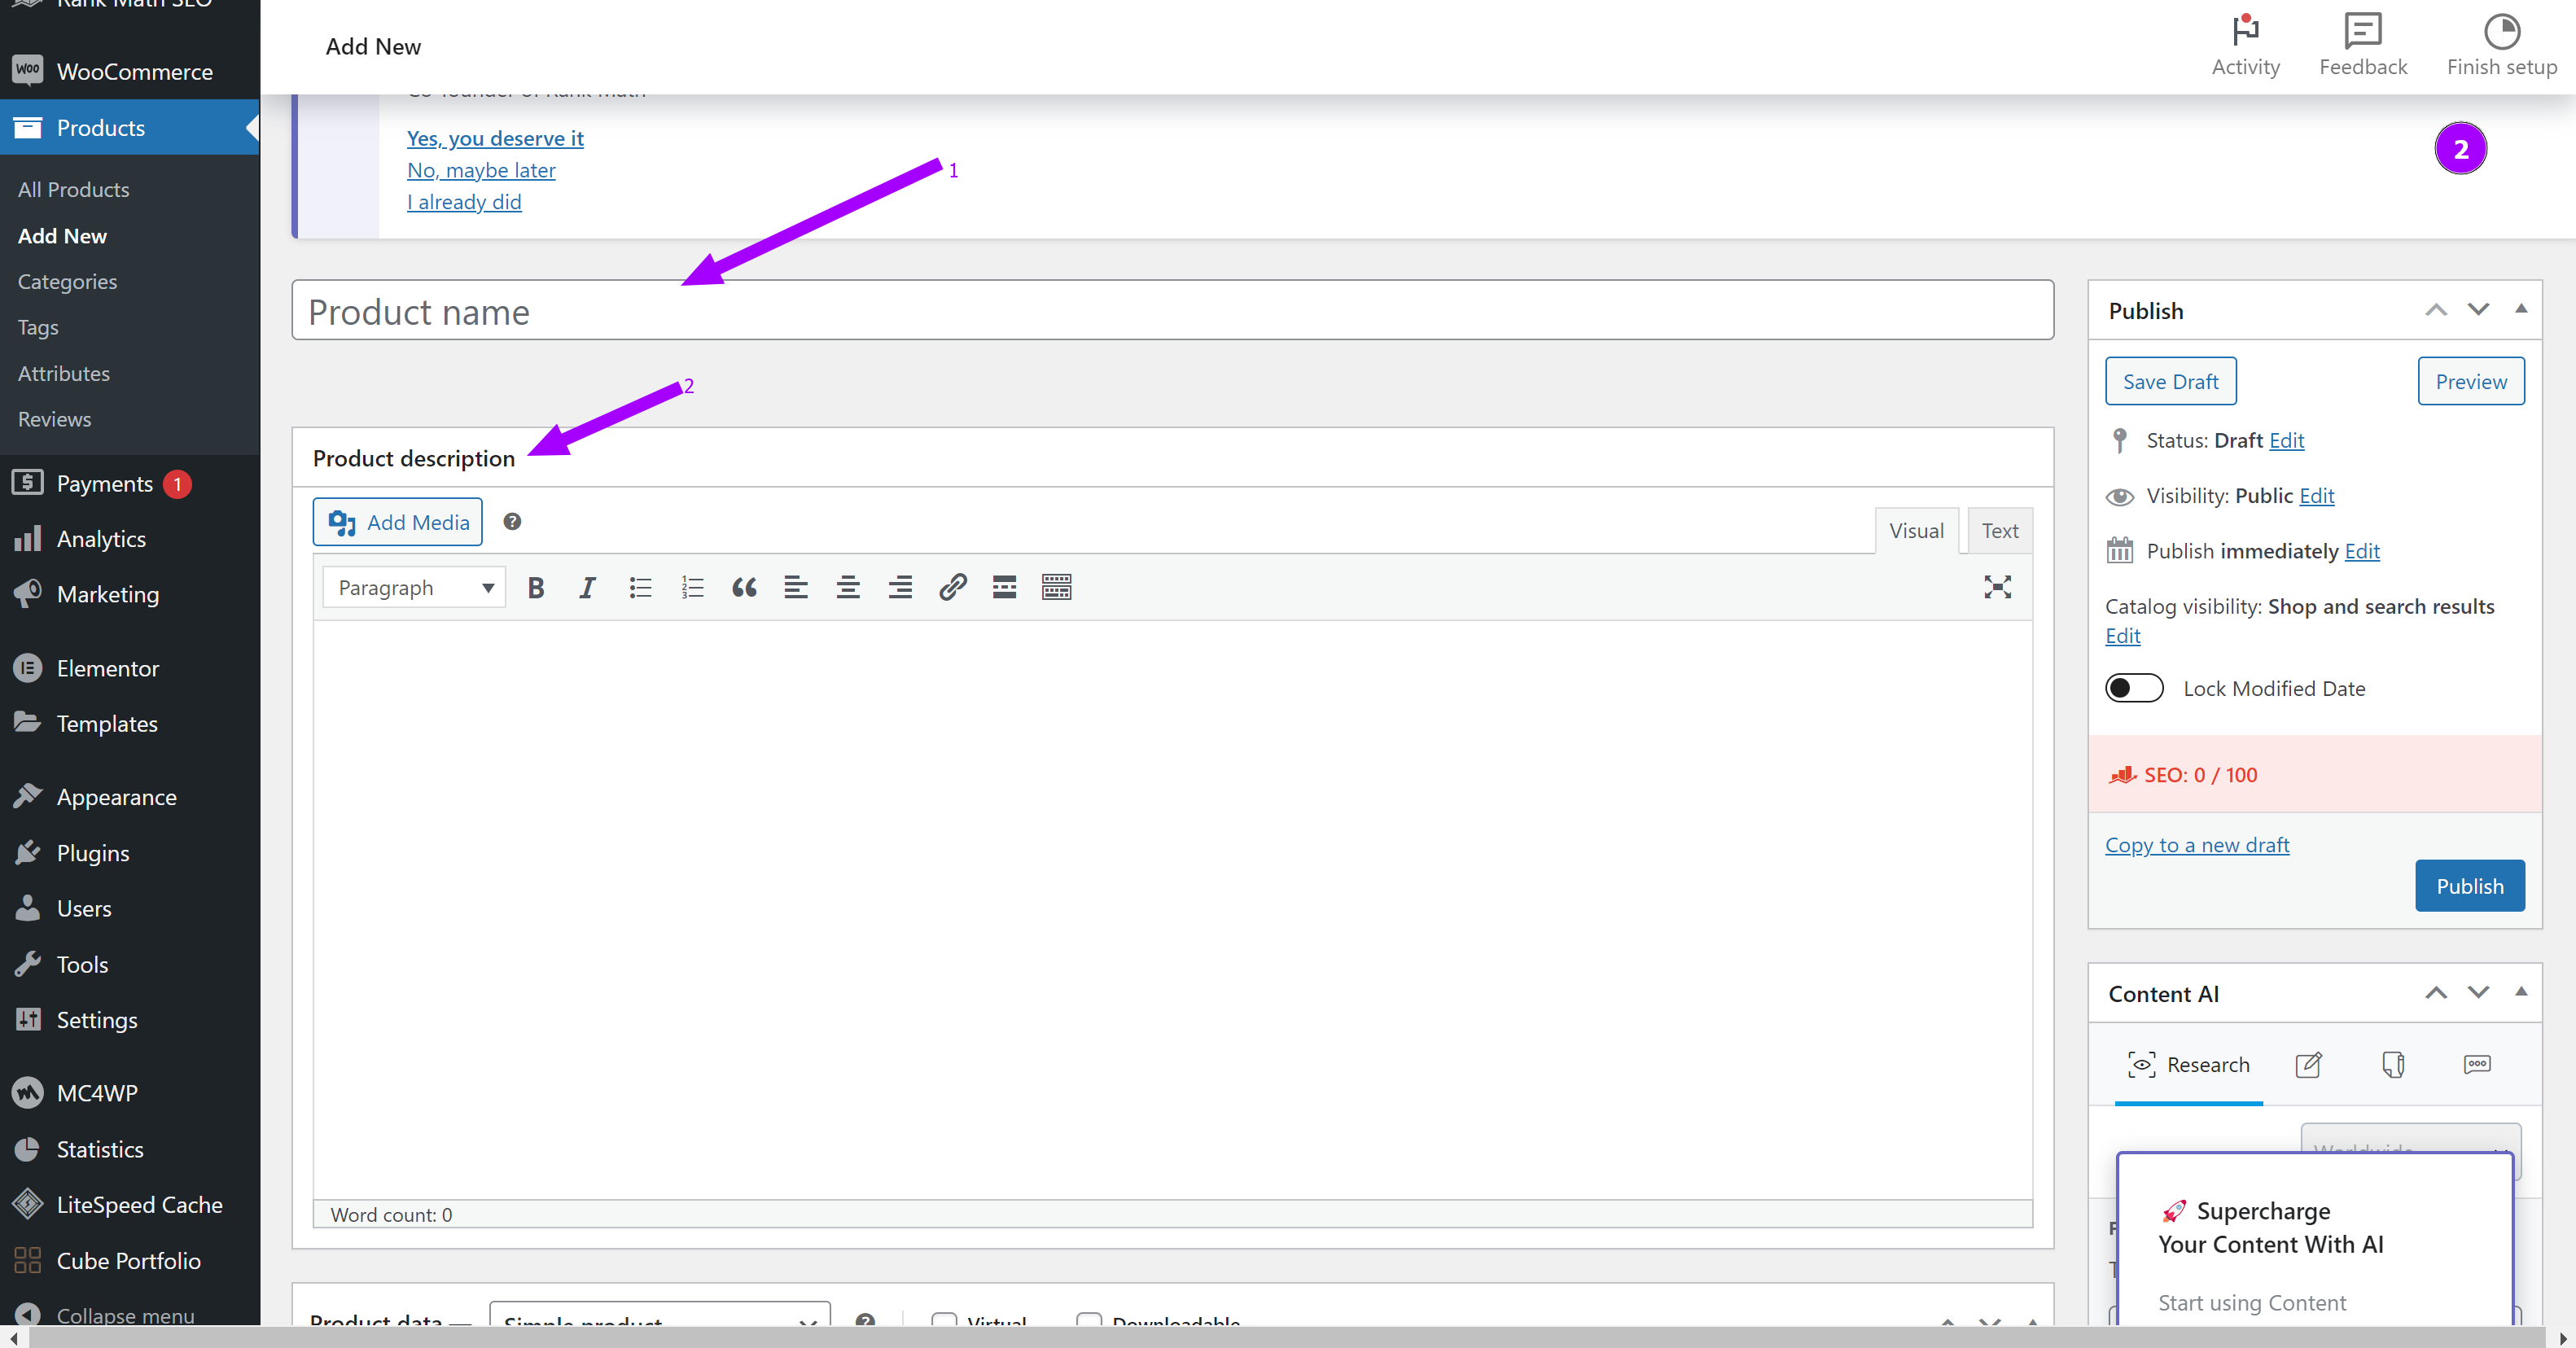Click the horizontal scrollbar at the bottom
This screenshot has height=1348, width=2576.
[1286, 1338]
